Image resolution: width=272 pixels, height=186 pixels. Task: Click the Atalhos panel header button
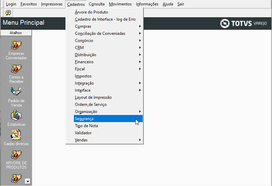[x=16, y=33]
